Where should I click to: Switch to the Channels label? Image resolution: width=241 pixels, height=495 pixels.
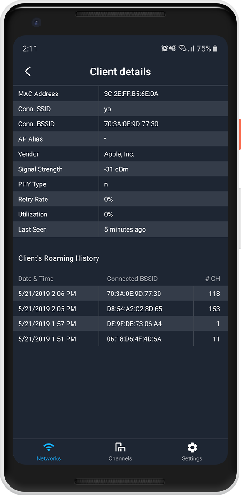coord(120,458)
